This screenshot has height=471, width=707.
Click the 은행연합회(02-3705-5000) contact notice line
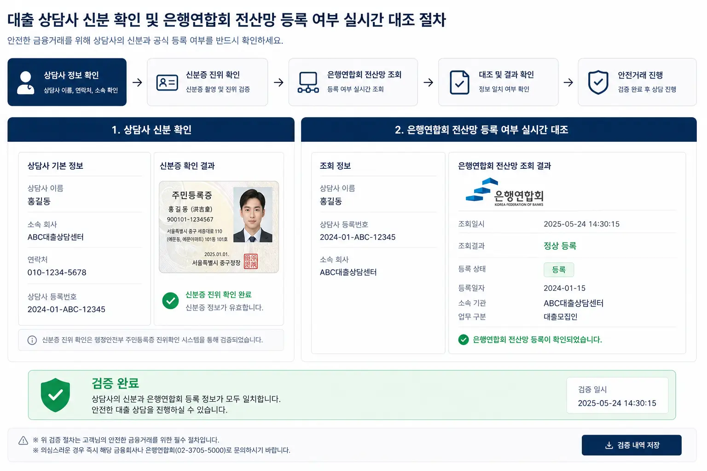point(162,450)
